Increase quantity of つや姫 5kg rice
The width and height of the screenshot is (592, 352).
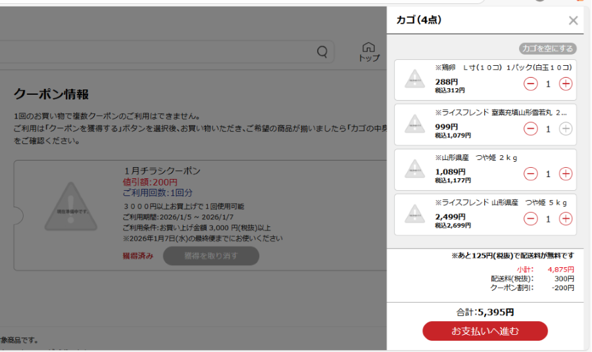pyautogui.click(x=565, y=218)
